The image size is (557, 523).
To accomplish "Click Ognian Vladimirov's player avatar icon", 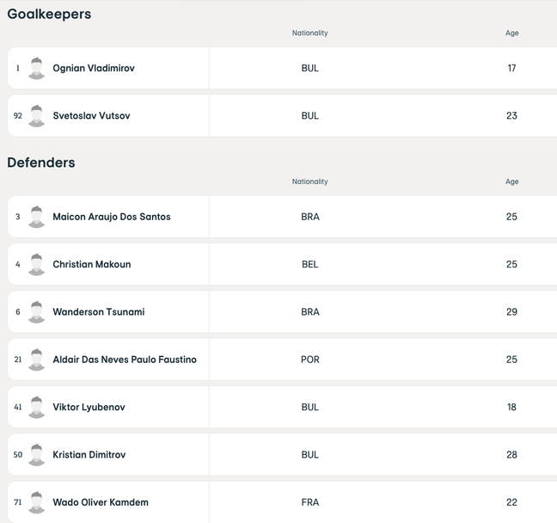I will point(36,68).
